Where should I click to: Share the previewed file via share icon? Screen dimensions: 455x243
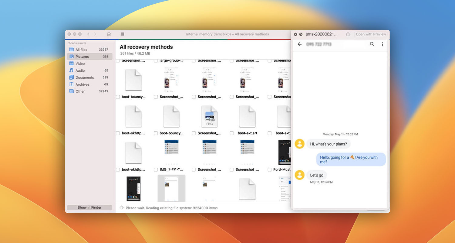click(348, 34)
